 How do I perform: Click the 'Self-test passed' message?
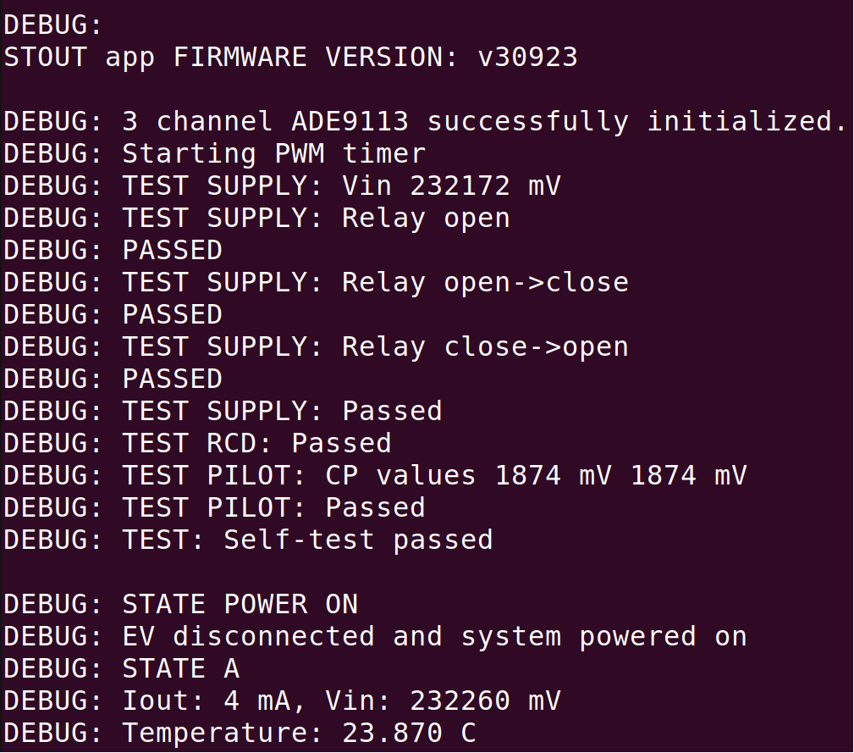[358, 540]
